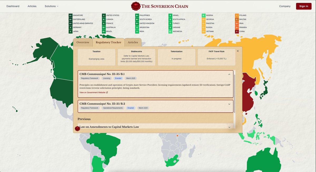Select BRAZIL in the ranking legend
The width and height of the screenshot is (316, 172).
[x=109, y=31]
